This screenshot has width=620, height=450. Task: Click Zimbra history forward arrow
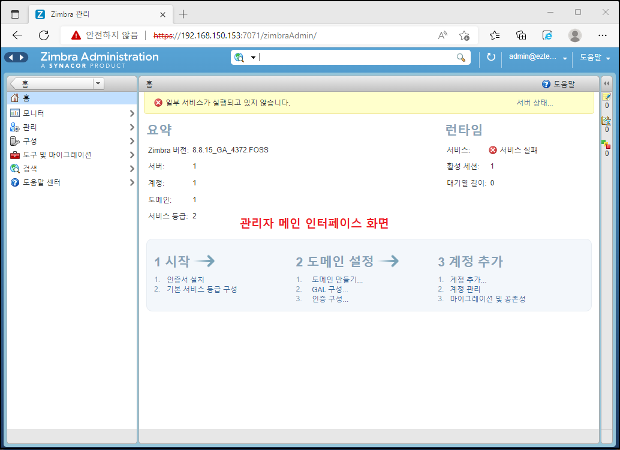click(22, 58)
